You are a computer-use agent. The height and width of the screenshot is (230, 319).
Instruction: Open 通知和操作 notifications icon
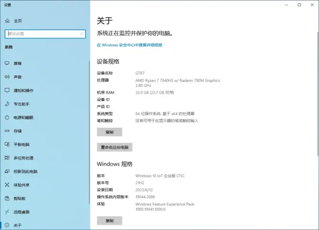point(7,90)
